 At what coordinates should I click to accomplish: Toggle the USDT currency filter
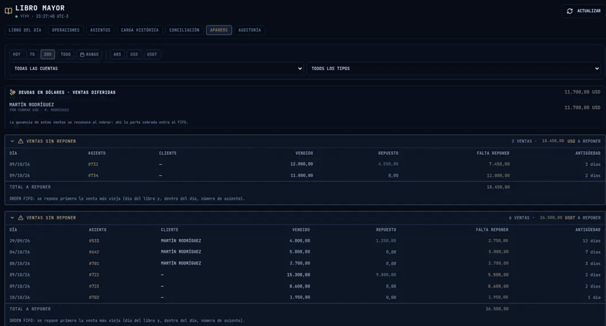click(152, 54)
